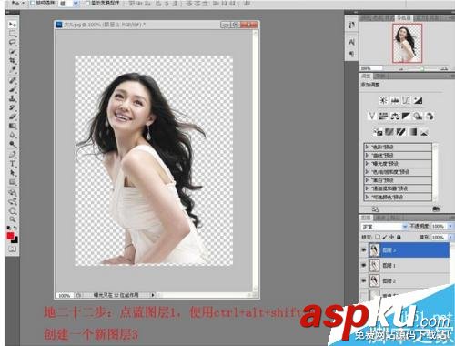Click the red foreground color swatch
Screen dimensions: 455x346
tap(11, 236)
